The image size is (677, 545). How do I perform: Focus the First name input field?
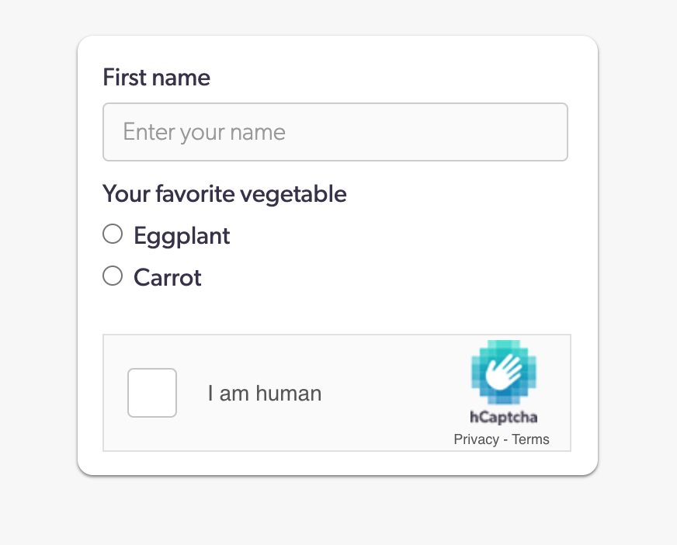335,132
